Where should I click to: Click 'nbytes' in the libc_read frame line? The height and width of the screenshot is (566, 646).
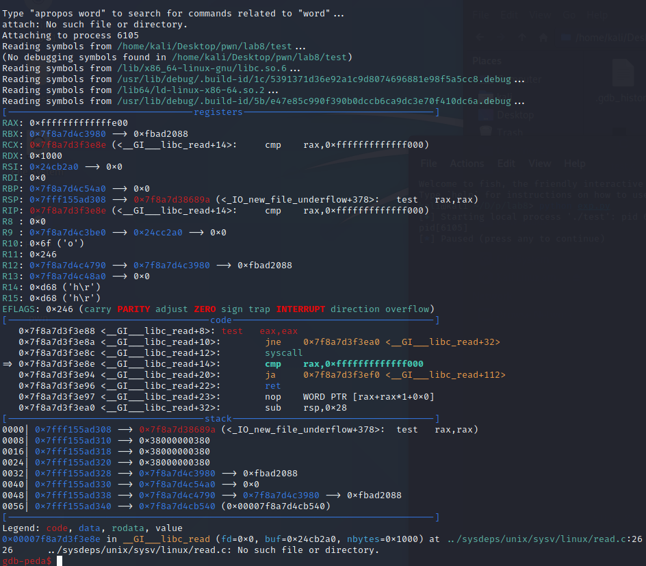coord(363,539)
